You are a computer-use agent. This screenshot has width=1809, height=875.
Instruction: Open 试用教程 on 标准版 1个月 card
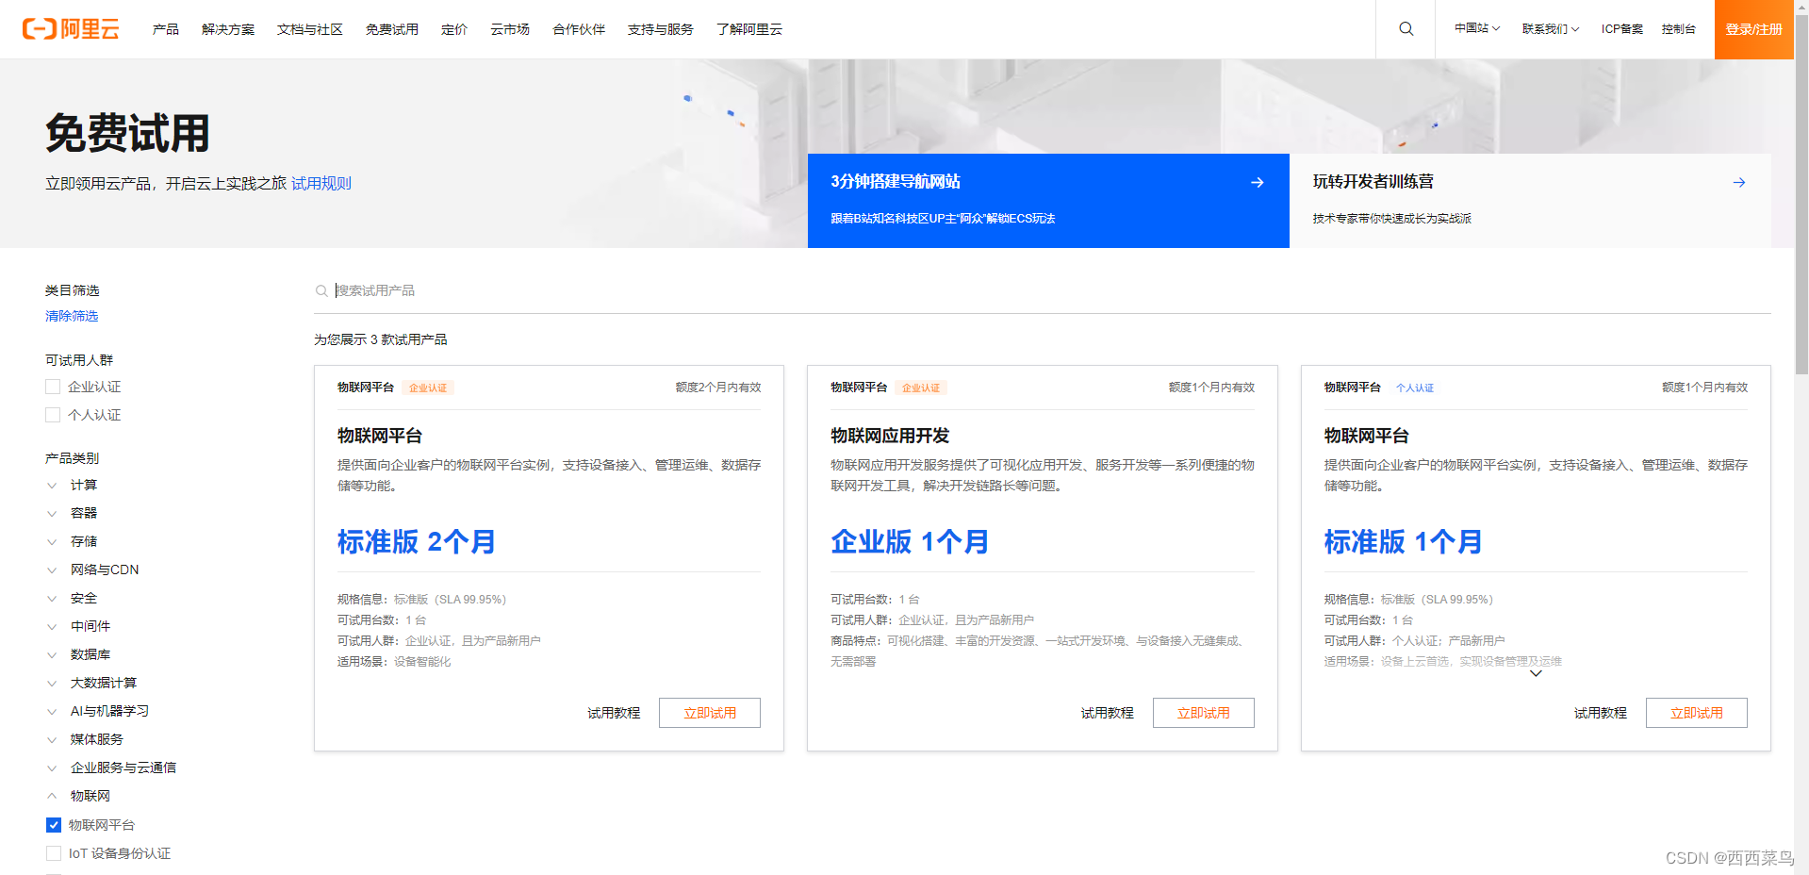(1601, 713)
